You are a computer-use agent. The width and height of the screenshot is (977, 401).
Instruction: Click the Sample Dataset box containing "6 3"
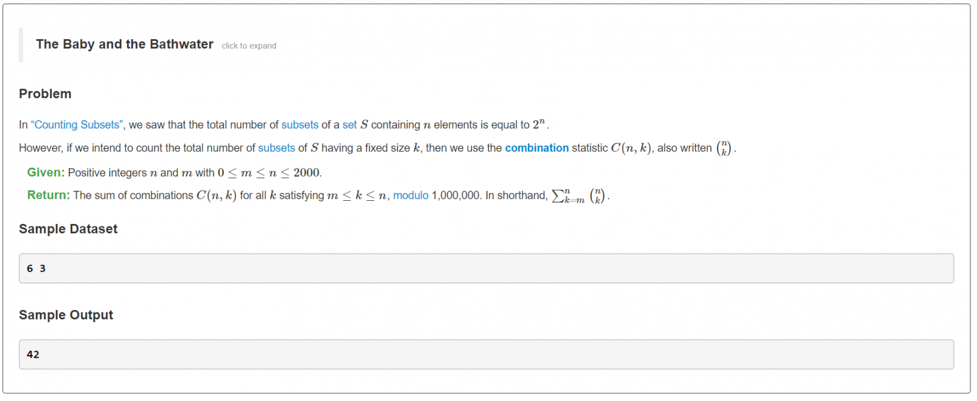pyautogui.click(x=486, y=269)
